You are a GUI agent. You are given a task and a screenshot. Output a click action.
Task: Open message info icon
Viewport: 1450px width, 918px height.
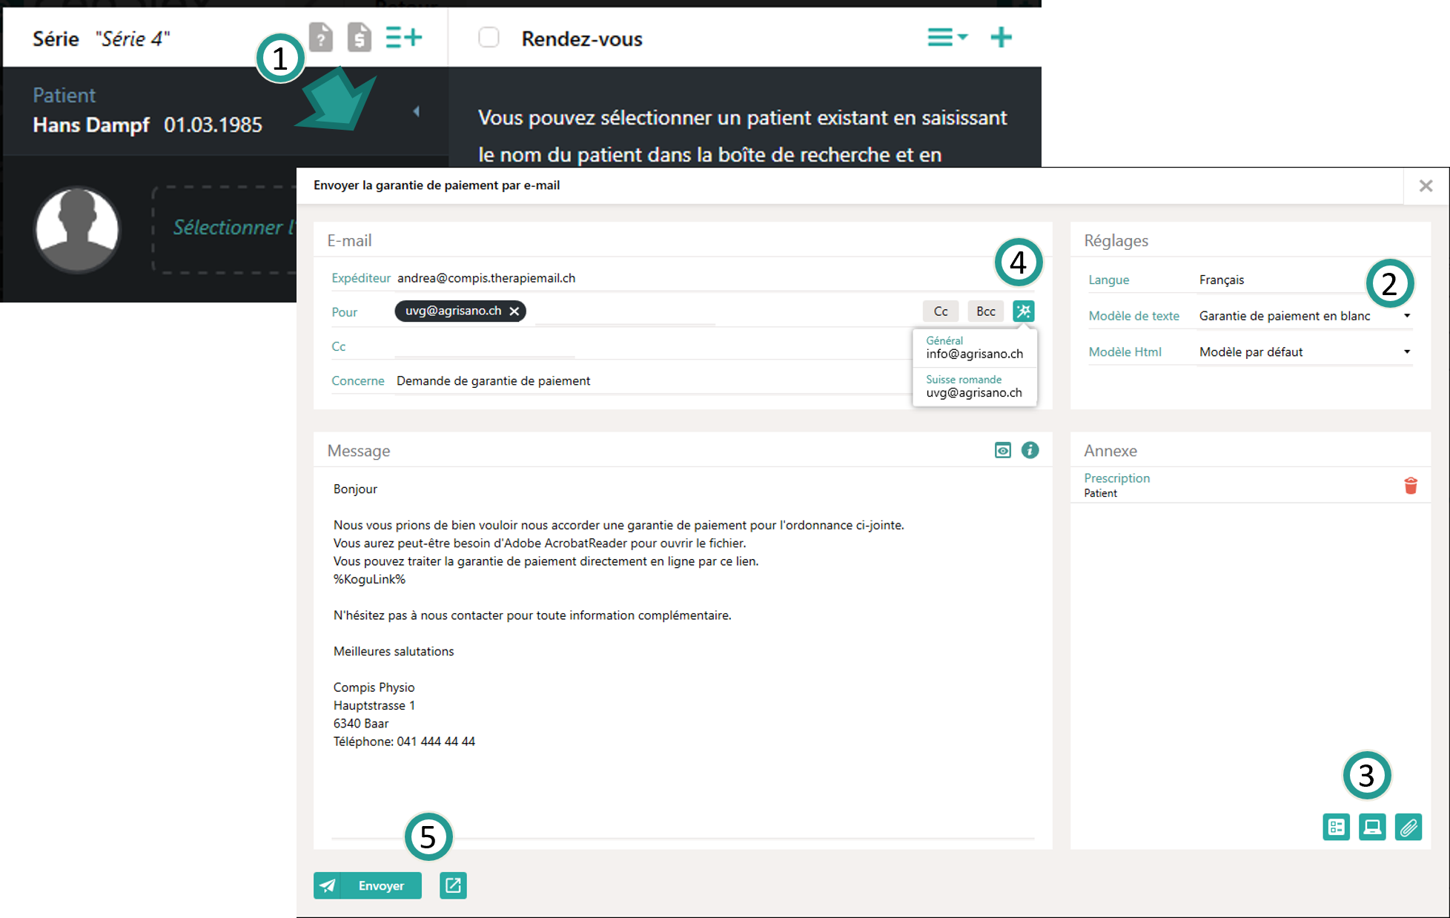1030,450
